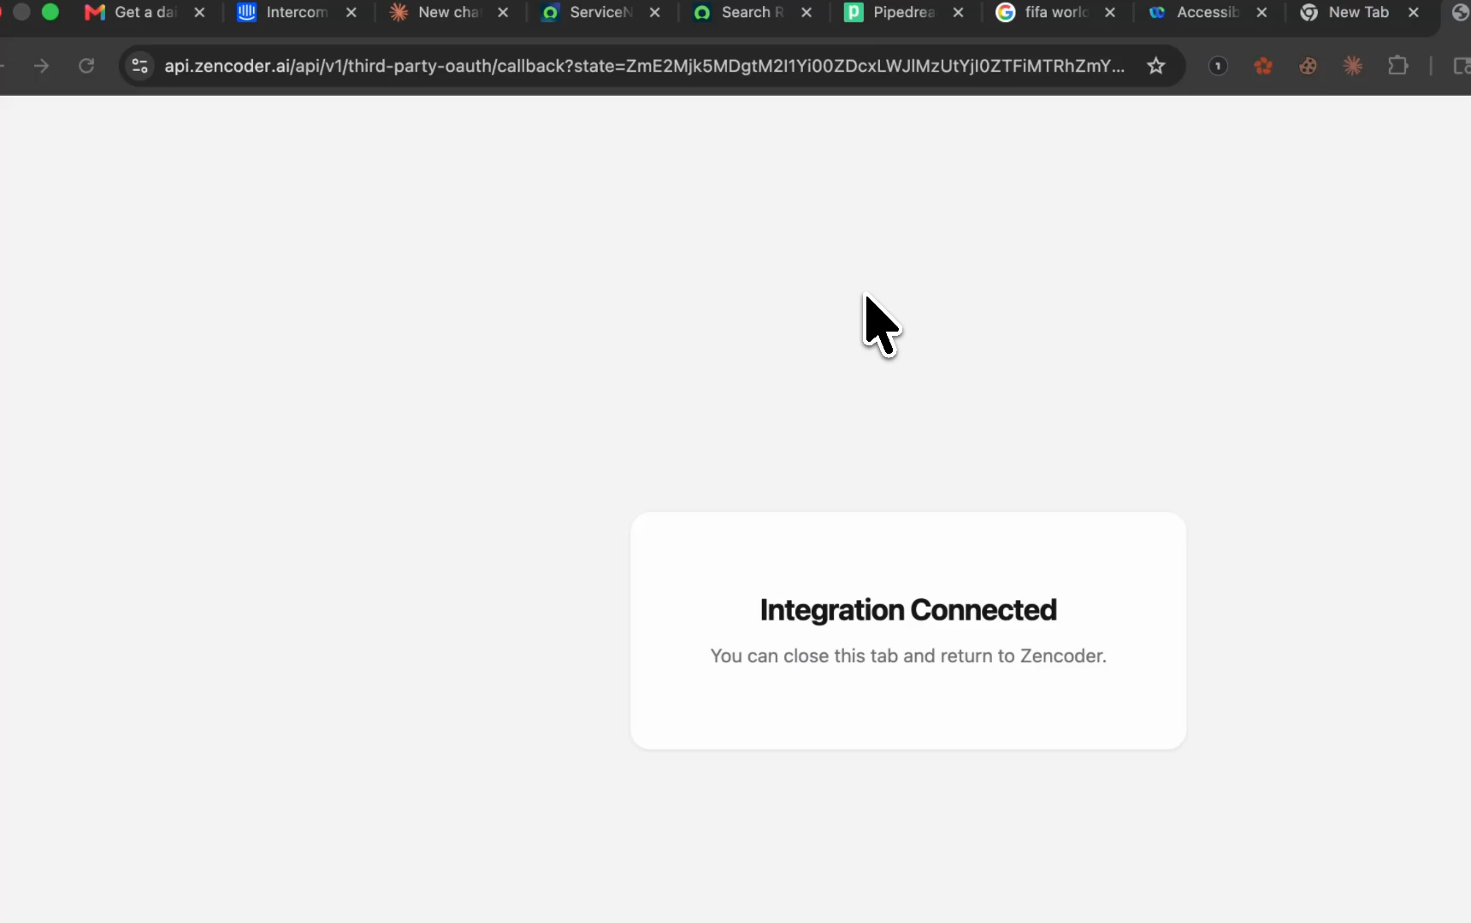
Task: View site information icon in address bar
Action: point(140,66)
